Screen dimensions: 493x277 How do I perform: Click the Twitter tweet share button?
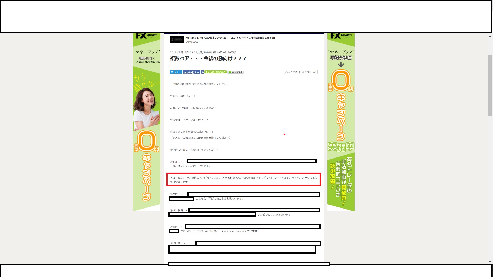click(x=176, y=72)
